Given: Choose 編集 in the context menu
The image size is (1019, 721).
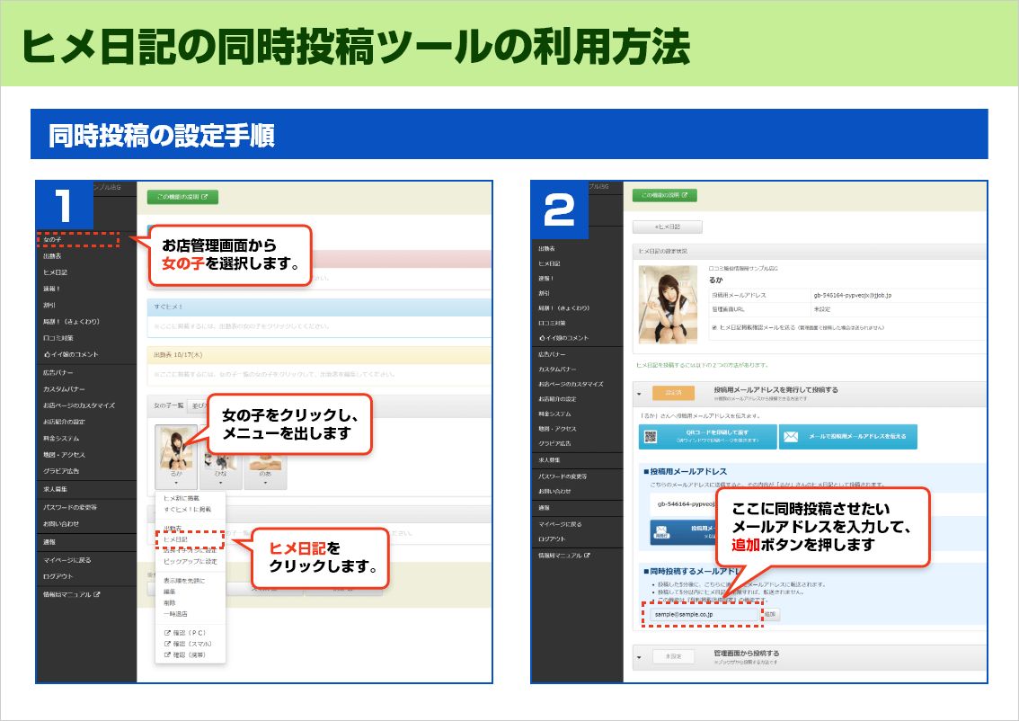Looking at the screenshot, I should click(170, 592).
